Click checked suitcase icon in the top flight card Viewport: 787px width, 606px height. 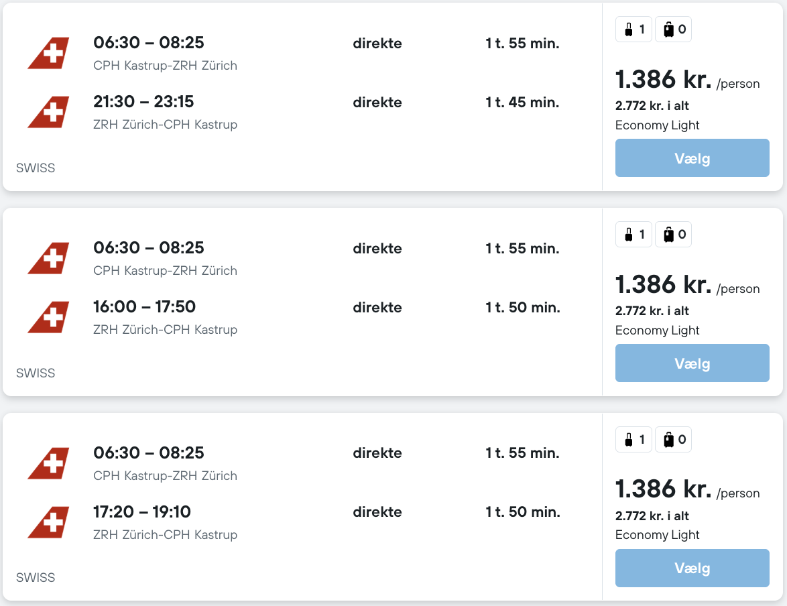pos(668,29)
